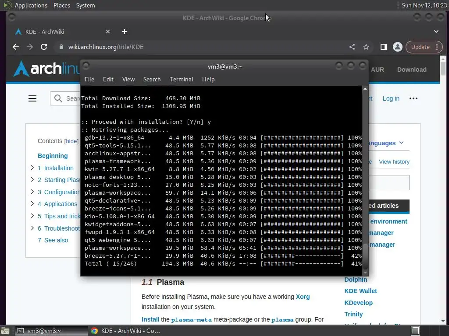449x336 pixels.
Task: Open KDevelop related article
Action: [x=359, y=303]
